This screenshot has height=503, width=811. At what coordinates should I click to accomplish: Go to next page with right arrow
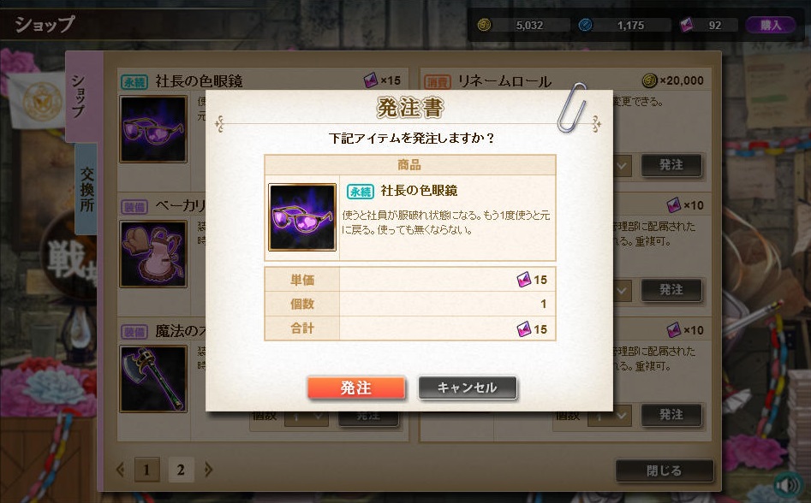[208, 470]
